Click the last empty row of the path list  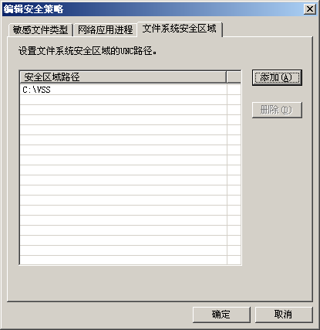123,260
